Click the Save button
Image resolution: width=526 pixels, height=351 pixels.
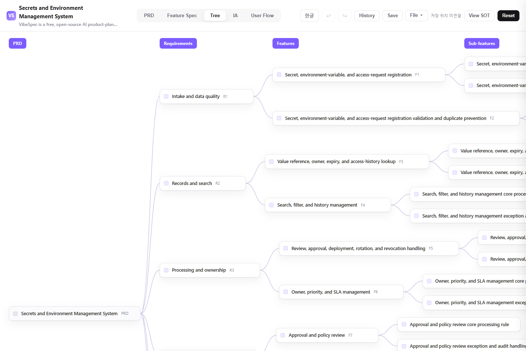click(x=393, y=16)
